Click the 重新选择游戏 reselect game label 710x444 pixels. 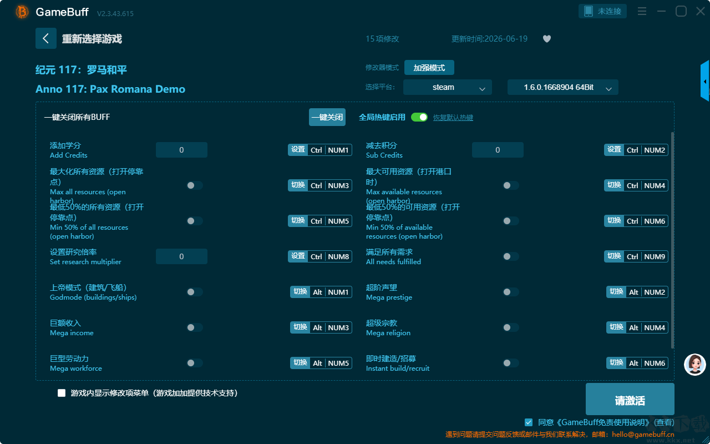tap(92, 39)
